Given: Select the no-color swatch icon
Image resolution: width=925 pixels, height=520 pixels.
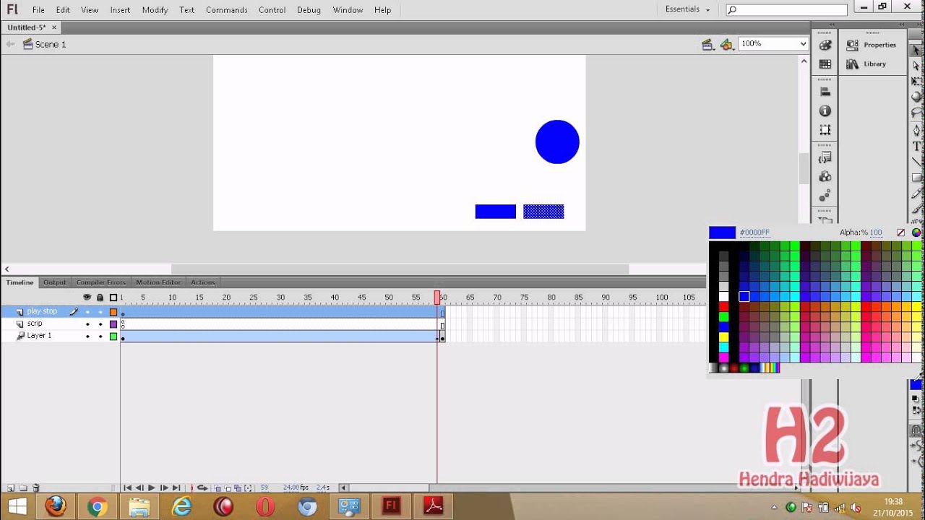Looking at the screenshot, I should tap(900, 233).
